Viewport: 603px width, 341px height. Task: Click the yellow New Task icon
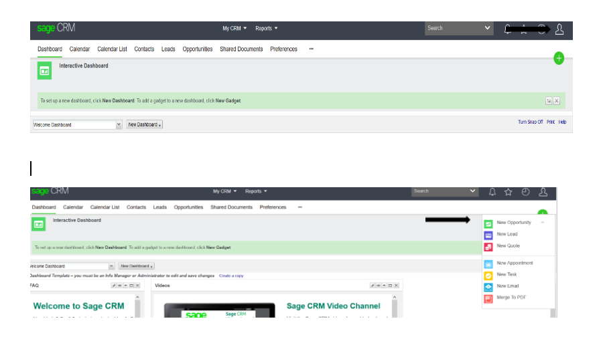(488, 275)
